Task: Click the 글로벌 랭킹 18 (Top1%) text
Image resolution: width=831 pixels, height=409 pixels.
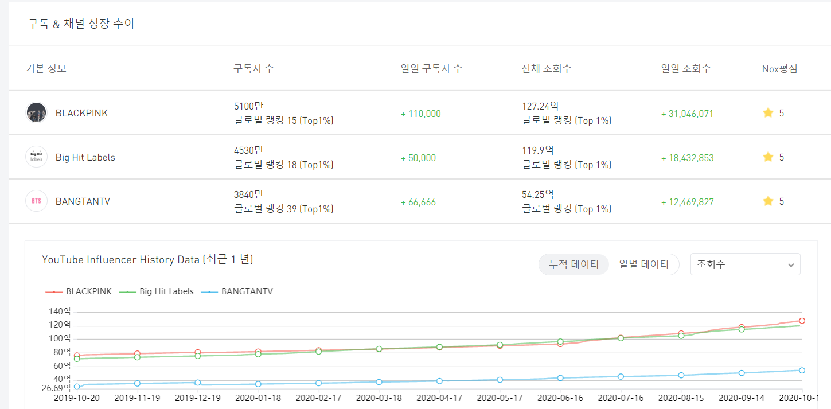Action: [284, 165]
